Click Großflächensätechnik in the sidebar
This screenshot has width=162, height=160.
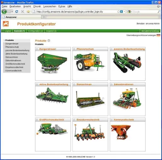point(15,64)
